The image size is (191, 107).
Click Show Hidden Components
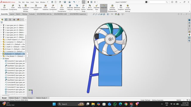tap(62, 8)
